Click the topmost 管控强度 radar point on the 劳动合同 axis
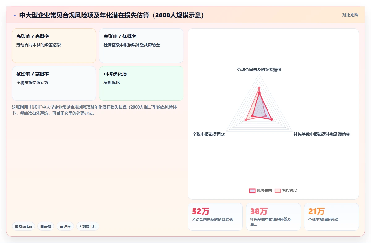371x243 pixels. pyautogui.click(x=259, y=88)
